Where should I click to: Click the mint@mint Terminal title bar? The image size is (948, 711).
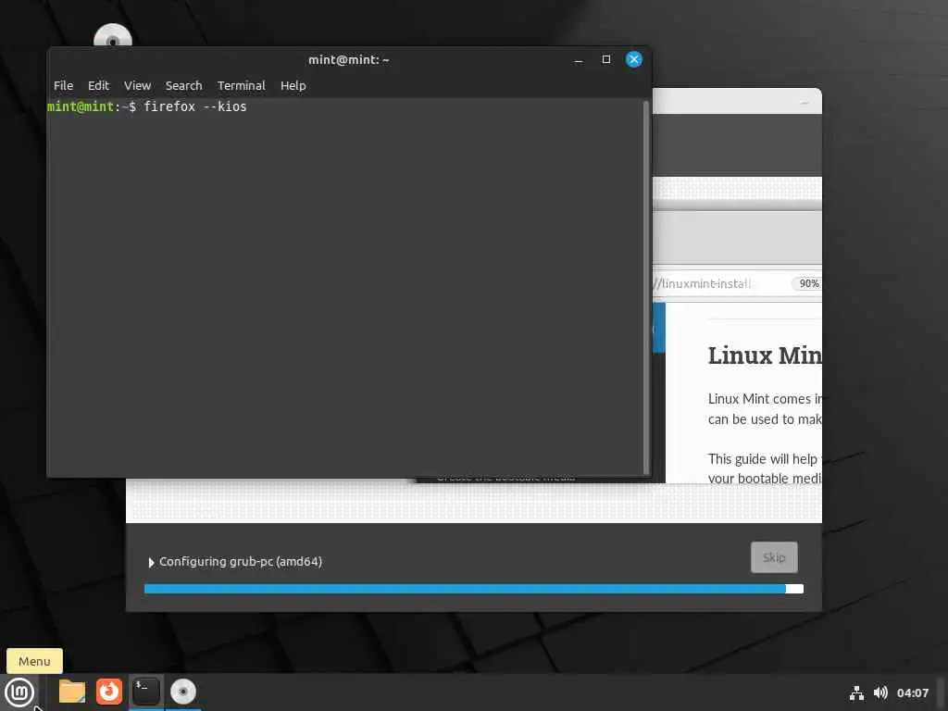(x=349, y=60)
